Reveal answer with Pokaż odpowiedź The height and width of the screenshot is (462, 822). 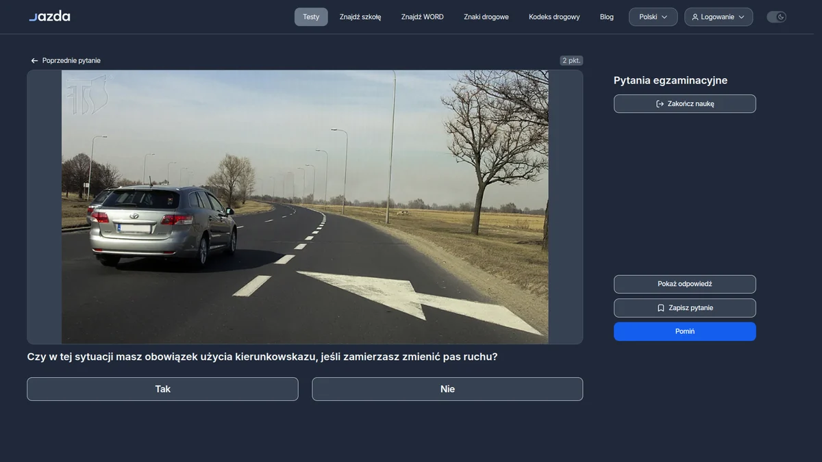685,284
